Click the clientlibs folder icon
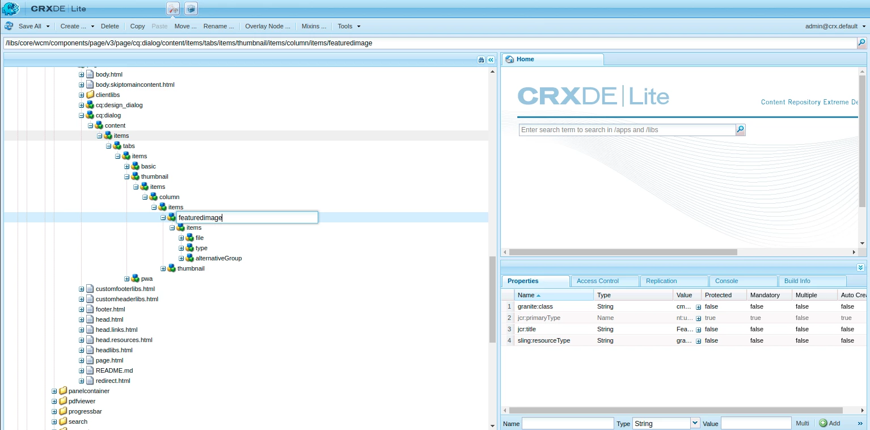 point(90,95)
